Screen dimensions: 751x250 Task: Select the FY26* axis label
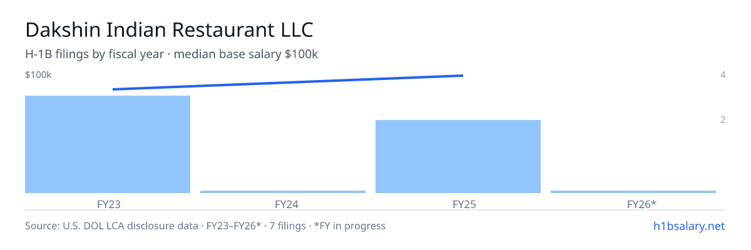(633, 204)
